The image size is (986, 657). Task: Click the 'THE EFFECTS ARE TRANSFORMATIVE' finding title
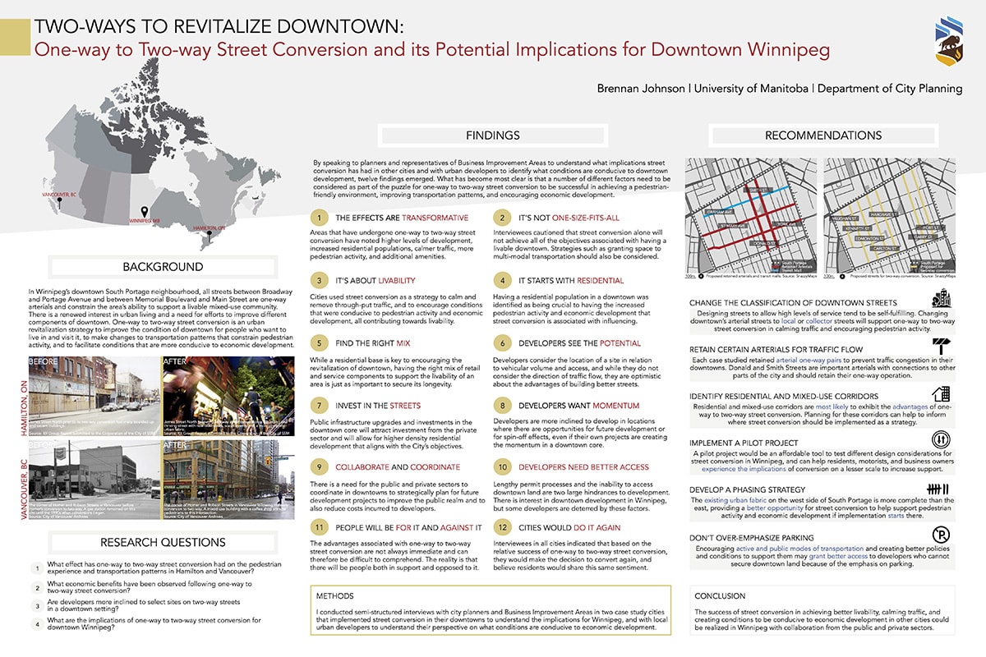pos(402,218)
